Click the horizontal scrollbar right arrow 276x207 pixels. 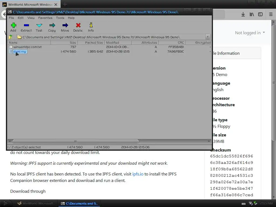pyautogui.click(x=209, y=141)
